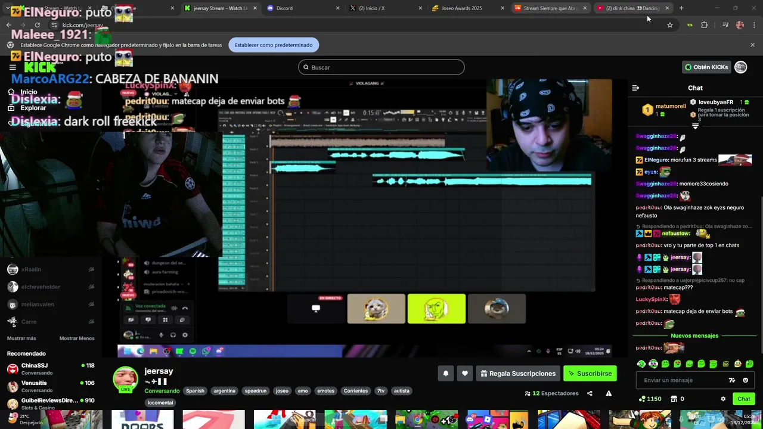
Task: Open the Chrome profile avatar
Action: pyautogui.click(x=740, y=25)
